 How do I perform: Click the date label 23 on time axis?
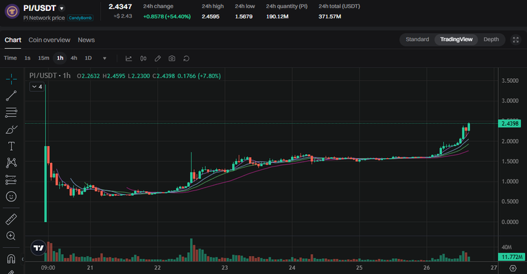click(224, 268)
